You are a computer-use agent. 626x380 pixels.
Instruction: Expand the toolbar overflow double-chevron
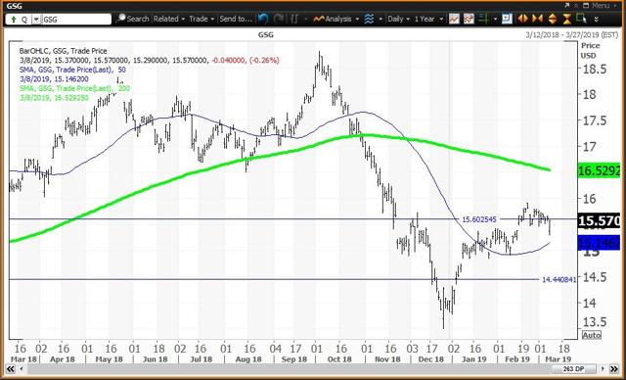tap(597, 20)
